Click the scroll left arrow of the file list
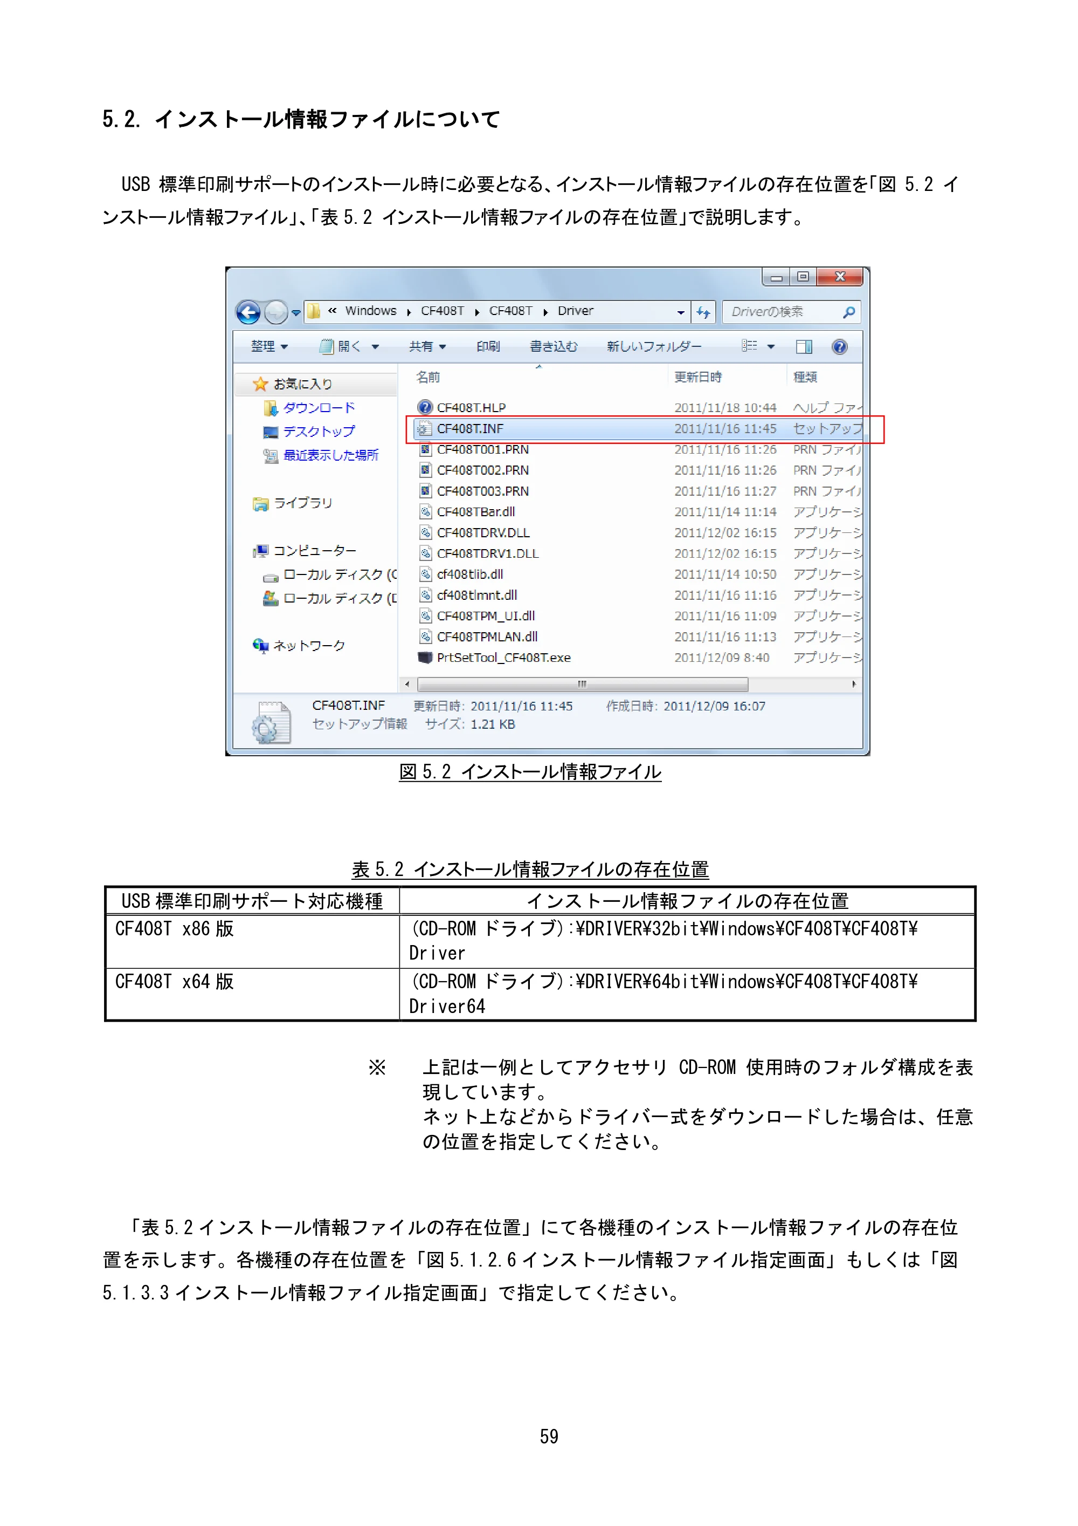The height and width of the screenshot is (1526, 1078). 407,684
